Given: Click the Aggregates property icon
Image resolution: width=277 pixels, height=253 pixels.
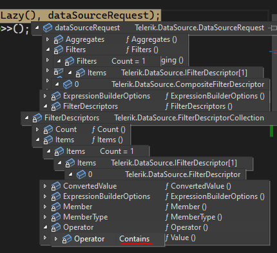Looking at the screenshot, I should [x=59, y=40].
